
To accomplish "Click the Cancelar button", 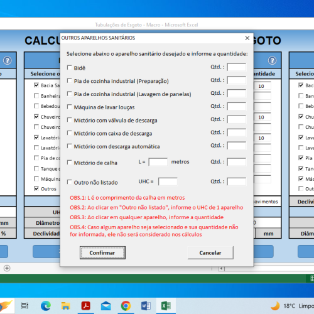I will click(210, 252).
